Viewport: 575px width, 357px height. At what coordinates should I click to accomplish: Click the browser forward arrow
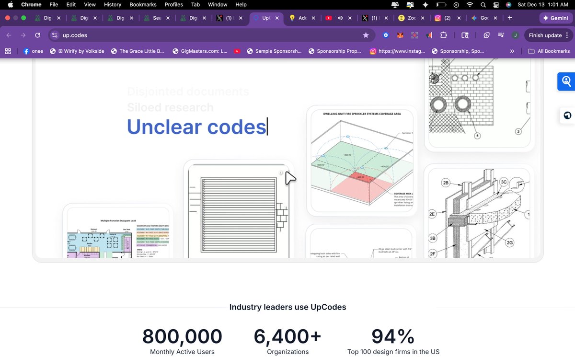23,35
